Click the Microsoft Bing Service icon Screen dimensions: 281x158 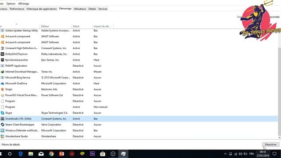(x=2, y=78)
